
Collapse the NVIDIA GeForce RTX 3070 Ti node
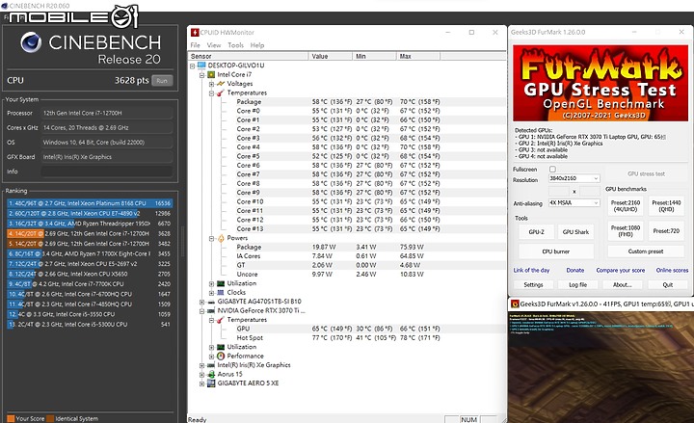(201, 310)
